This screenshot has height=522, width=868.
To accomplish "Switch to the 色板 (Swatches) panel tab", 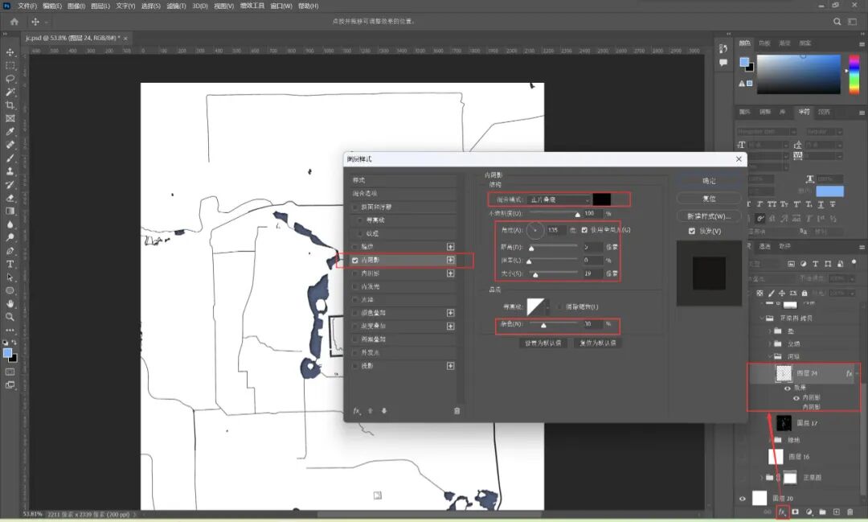I will pyautogui.click(x=764, y=43).
